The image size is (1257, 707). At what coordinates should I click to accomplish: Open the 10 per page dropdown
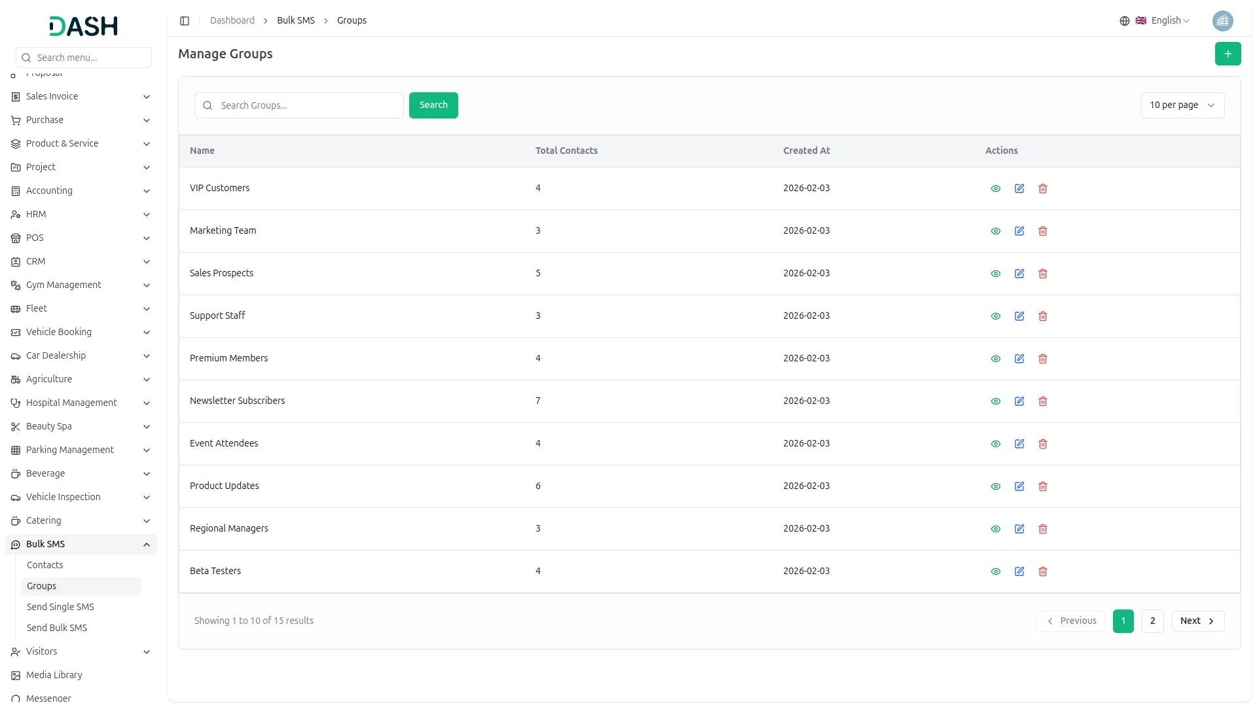(1182, 105)
